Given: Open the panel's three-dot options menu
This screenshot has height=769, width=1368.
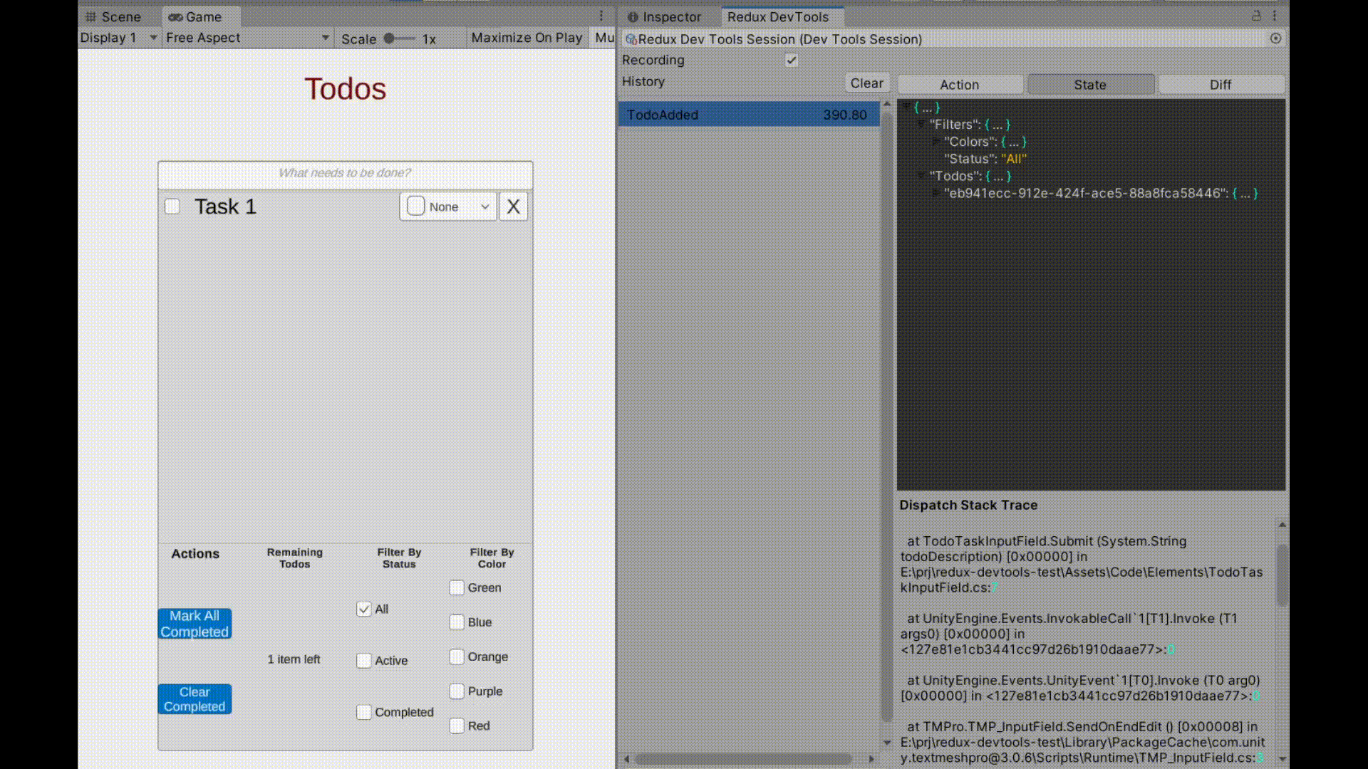Looking at the screenshot, I should (1275, 16).
